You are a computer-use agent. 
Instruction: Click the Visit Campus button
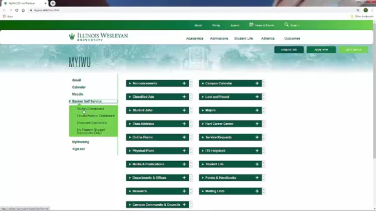click(353, 50)
